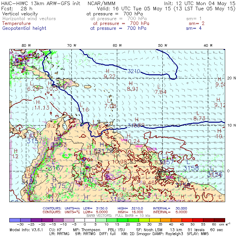This screenshot has width=237, height=237.
Task: Click the blue 'Geopotential height' label
Action: 24,28
